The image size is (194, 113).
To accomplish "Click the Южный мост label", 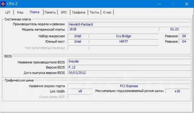I will click(x=55, y=42).
